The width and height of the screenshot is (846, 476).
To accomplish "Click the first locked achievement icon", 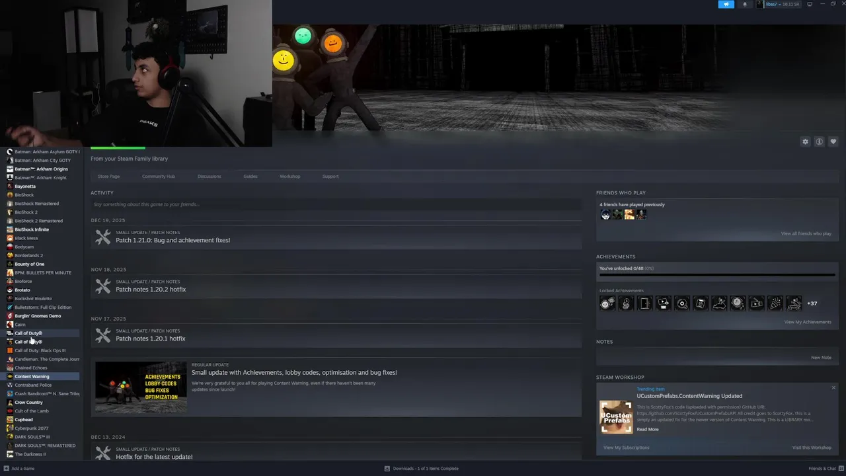I will (x=607, y=303).
